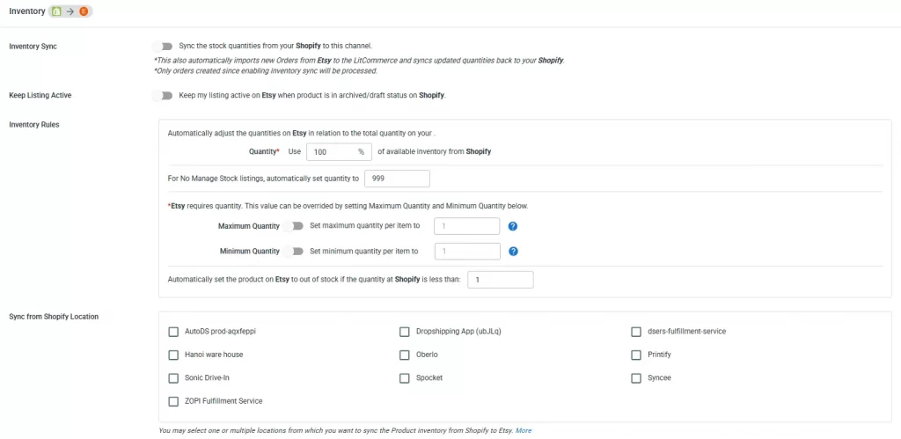This screenshot has height=439, width=901.
Task: Click the 'Set maximum quantity per item to' text
Action: 364,226
